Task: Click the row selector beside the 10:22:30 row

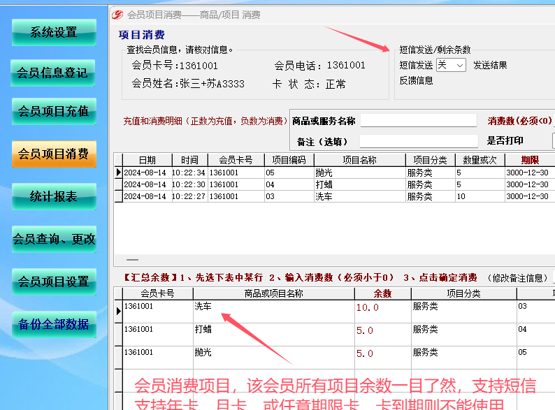Action: click(119, 184)
